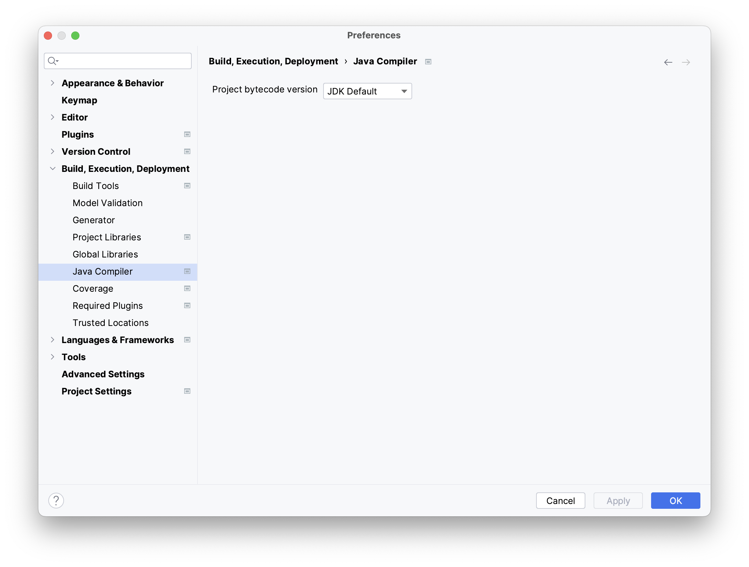Click project icon in Java Compiler breadcrumb header
The height and width of the screenshot is (567, 749).
[x=428, y=62]
